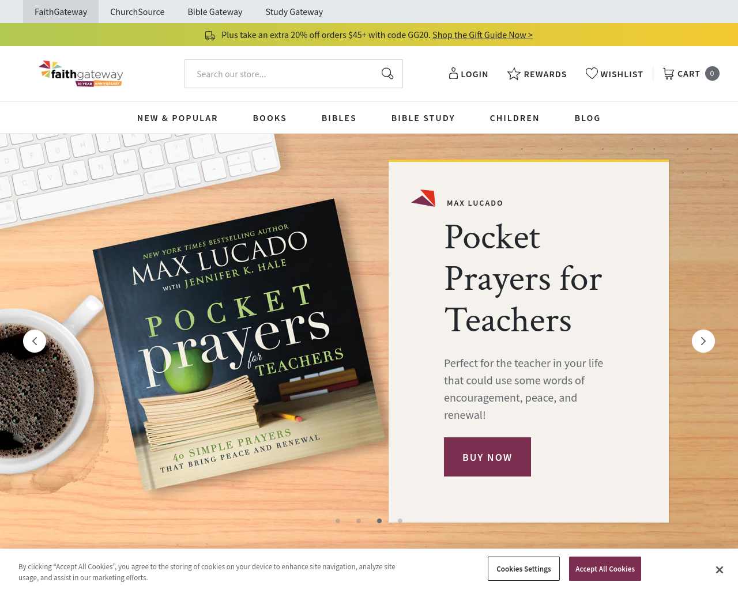The image size is (738, 590).
Task: Select the fourth carousel dot
Action: click(x=400, y=521)
